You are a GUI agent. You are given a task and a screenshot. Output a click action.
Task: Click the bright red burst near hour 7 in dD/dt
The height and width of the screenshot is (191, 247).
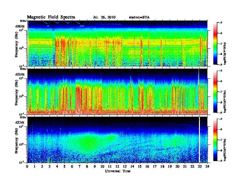pos(78,98)
